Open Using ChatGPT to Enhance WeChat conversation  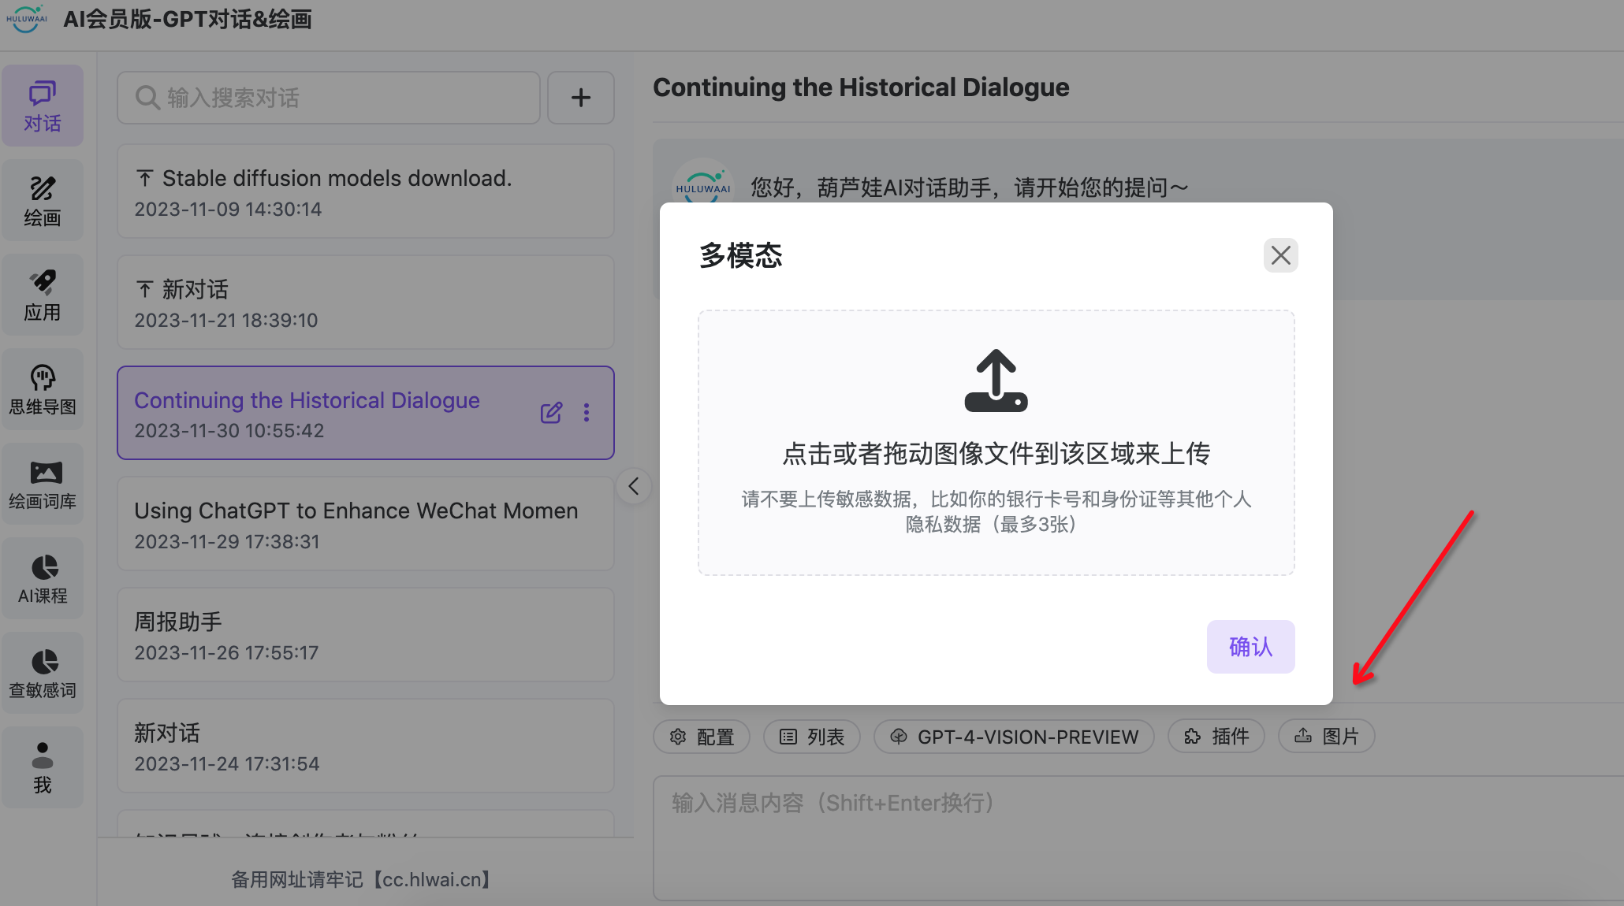point(366,524)
